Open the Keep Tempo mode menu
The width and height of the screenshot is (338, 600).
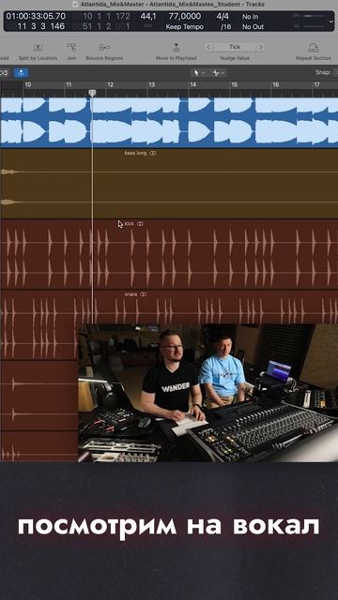(184, 27)
